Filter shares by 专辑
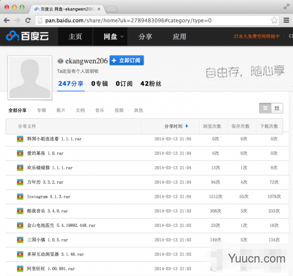The height and width of the screenshot is (276, 293). (42, 111)
